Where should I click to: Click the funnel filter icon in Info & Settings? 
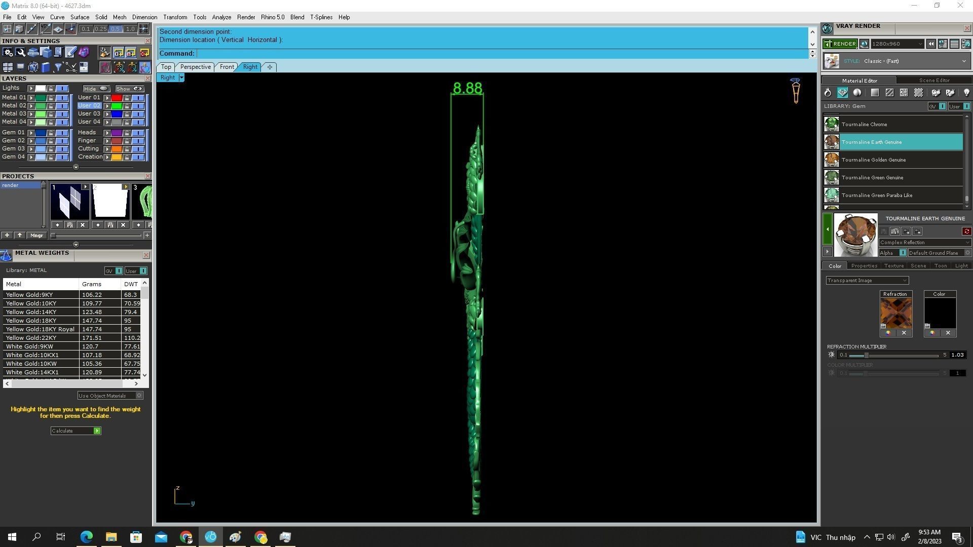click(x=58, y=67)
